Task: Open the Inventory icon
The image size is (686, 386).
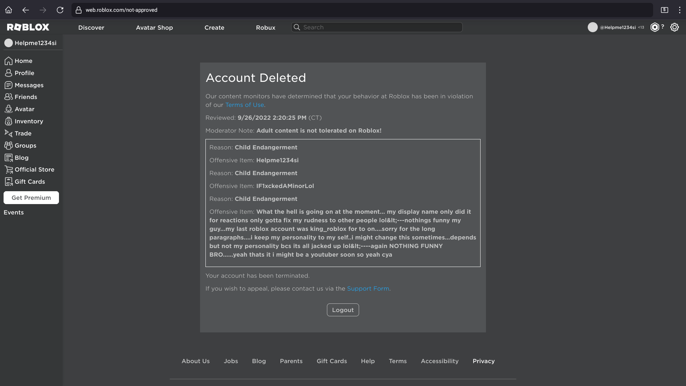Action: (x=8, y=121)
